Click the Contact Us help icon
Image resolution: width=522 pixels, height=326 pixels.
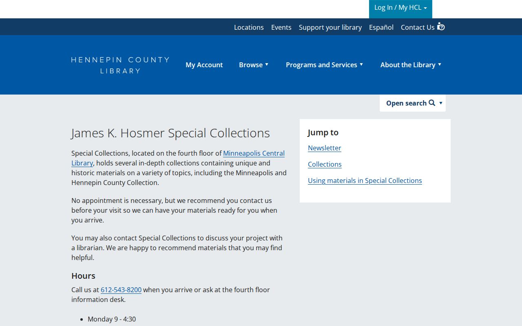coord(441,26)
